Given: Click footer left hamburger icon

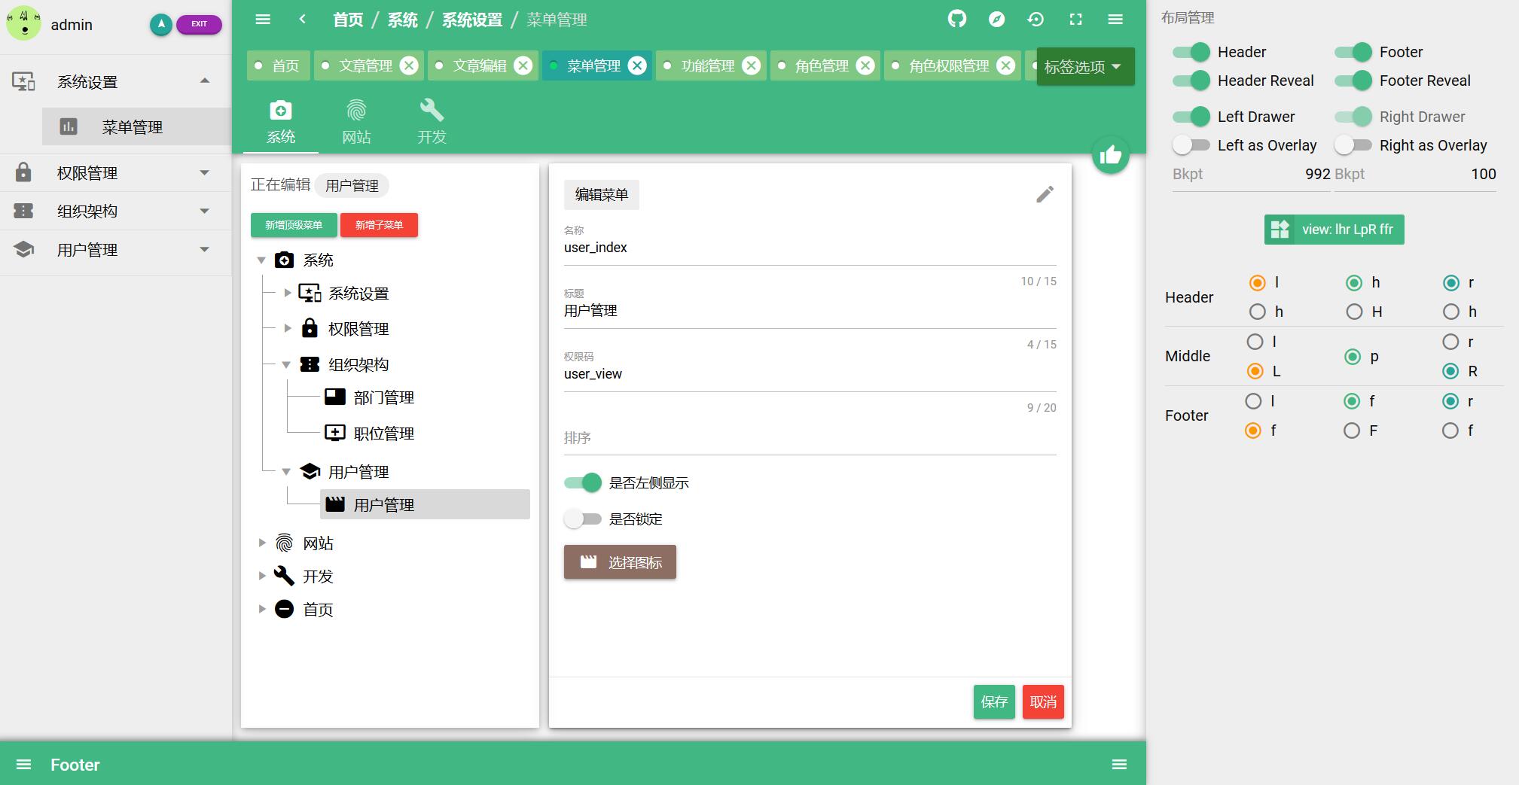Looking at the screenshot, I should (24, 765).
